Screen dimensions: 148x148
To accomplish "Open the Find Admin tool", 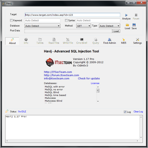I will click(x=109, y=41).
